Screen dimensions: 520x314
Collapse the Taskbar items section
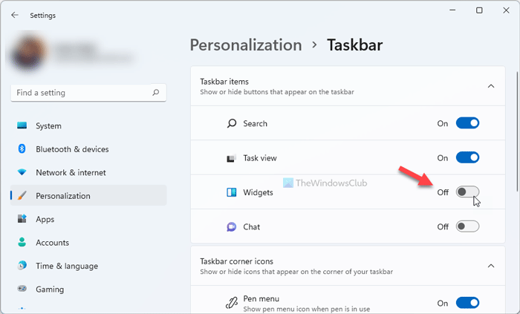[490, 86]
